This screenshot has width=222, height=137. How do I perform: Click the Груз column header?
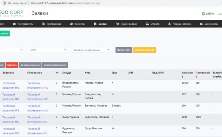tap(115, 73)
